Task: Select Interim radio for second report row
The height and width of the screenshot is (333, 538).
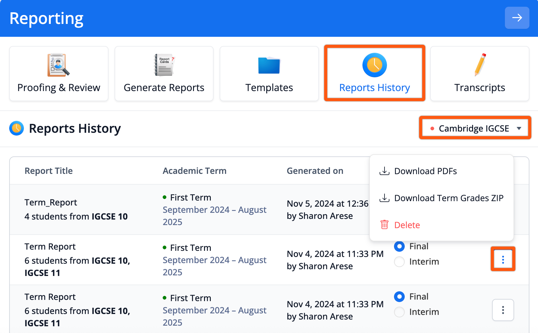Action: click(399, 262)
